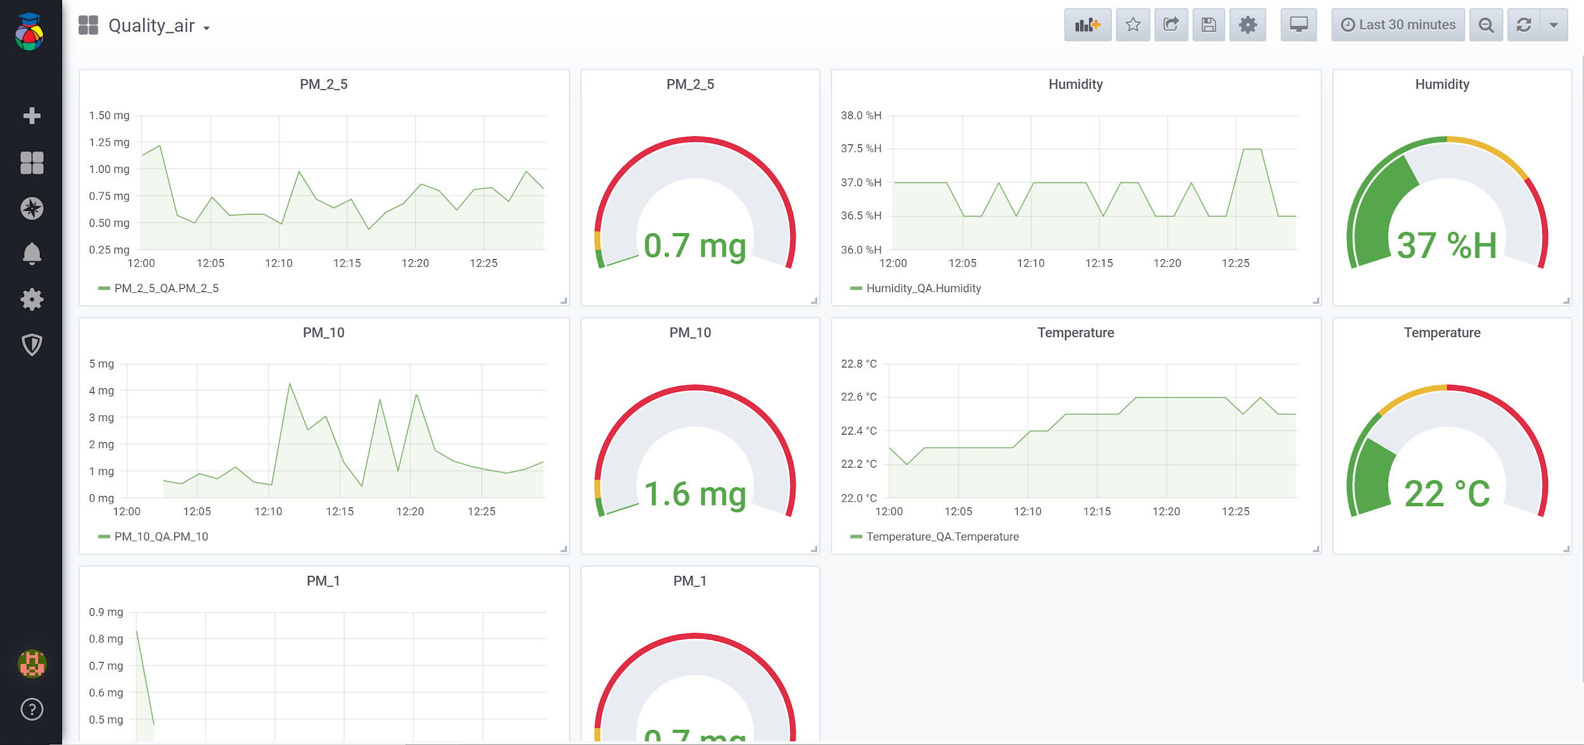Click 22.8 °C axis label on Temperature graph
Viewport: 1584px width, 745px height.
(859, 364)
